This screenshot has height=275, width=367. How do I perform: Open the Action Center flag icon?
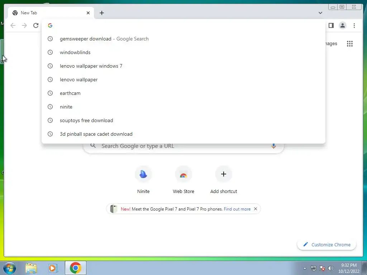coord(322,268)
